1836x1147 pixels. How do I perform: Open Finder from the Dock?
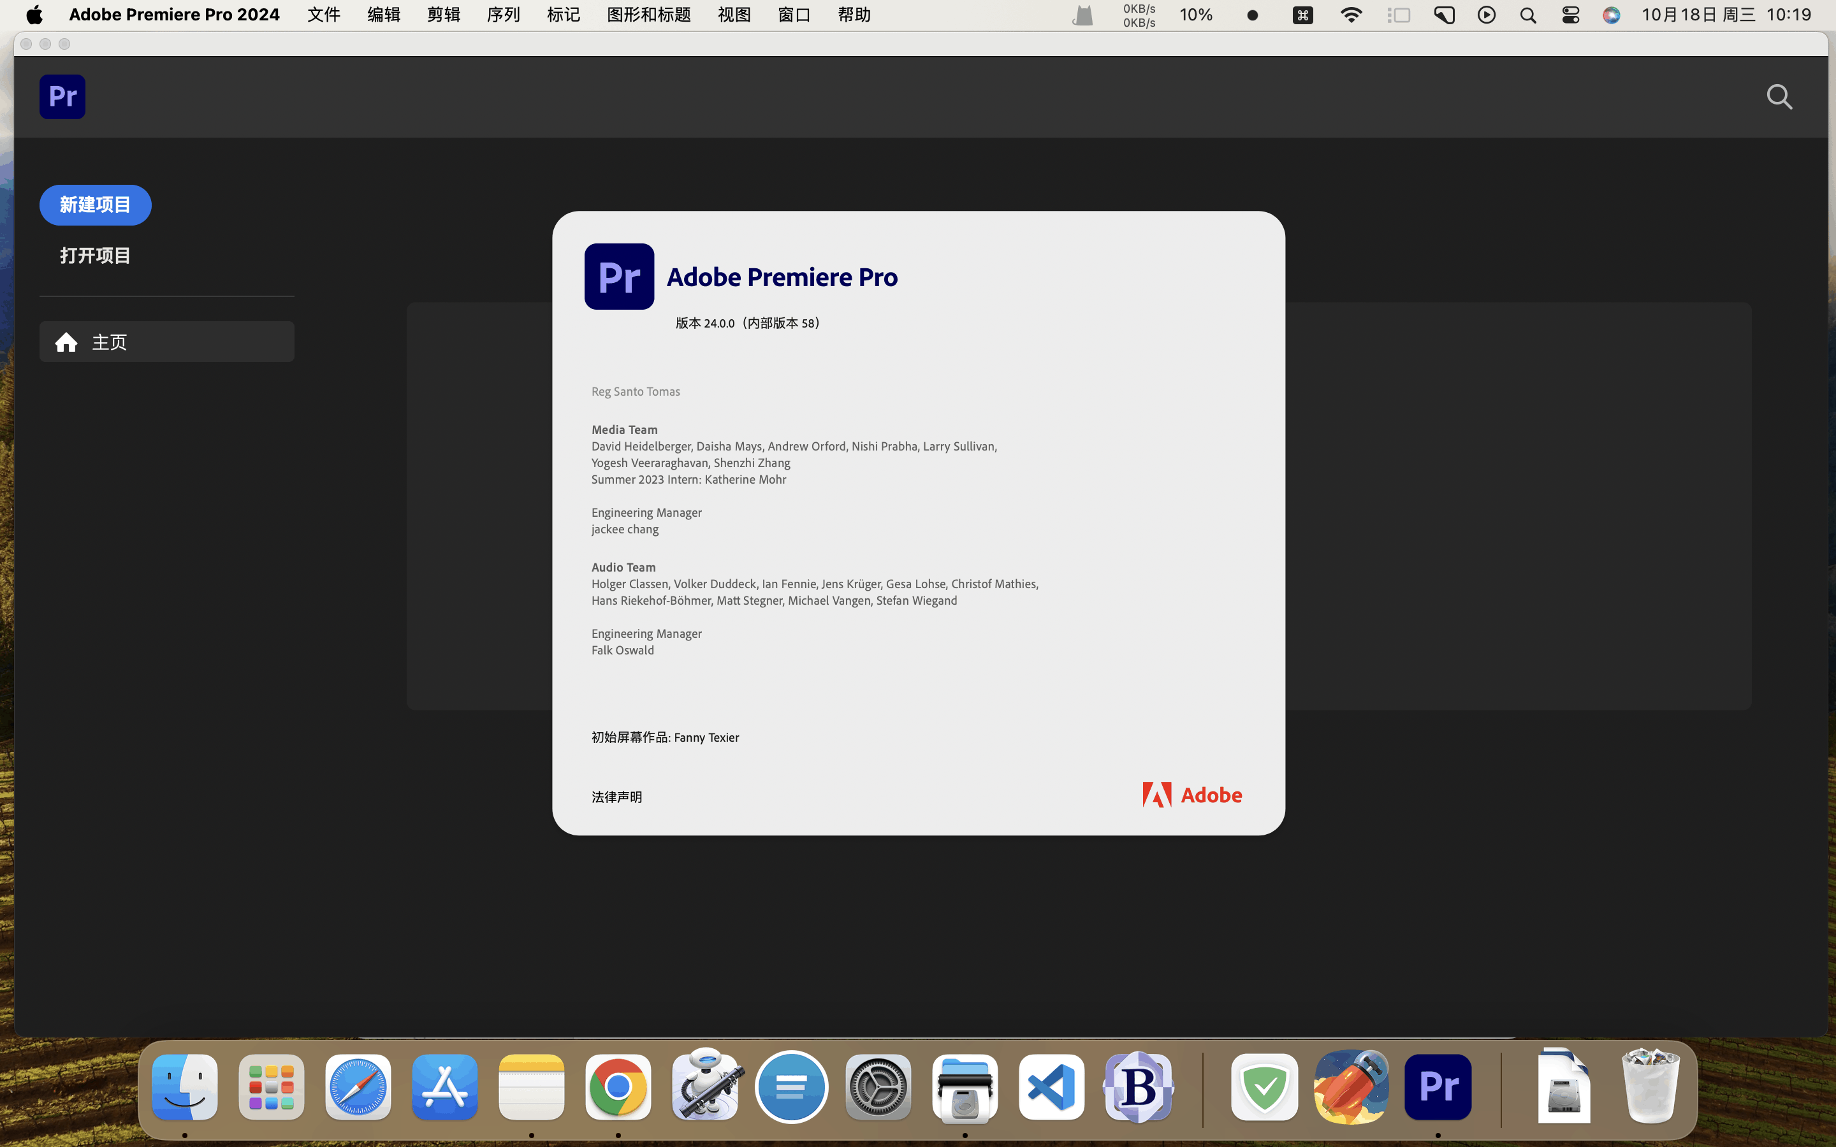(184, 1087)
